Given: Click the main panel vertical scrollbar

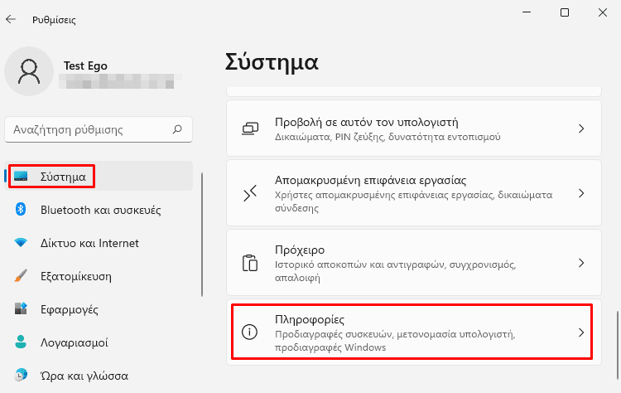Looking at the screenshot, I should pyautogui.click(x=618, y=345).
